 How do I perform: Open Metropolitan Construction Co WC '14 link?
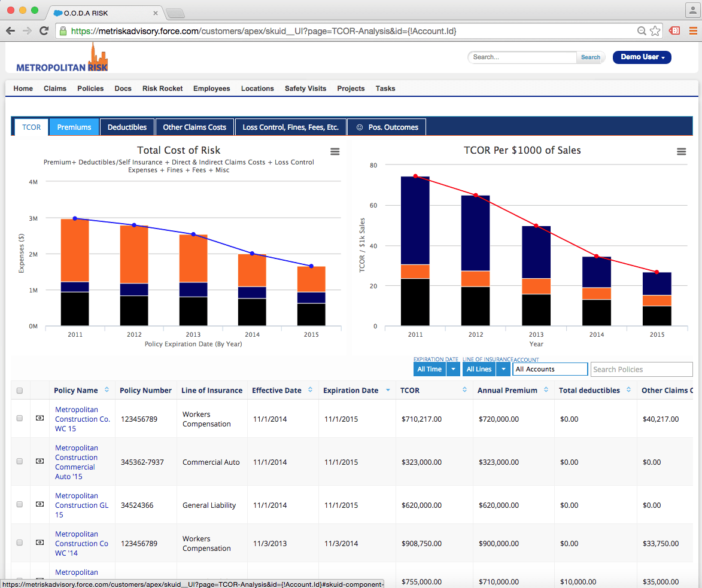click(81, 543)
